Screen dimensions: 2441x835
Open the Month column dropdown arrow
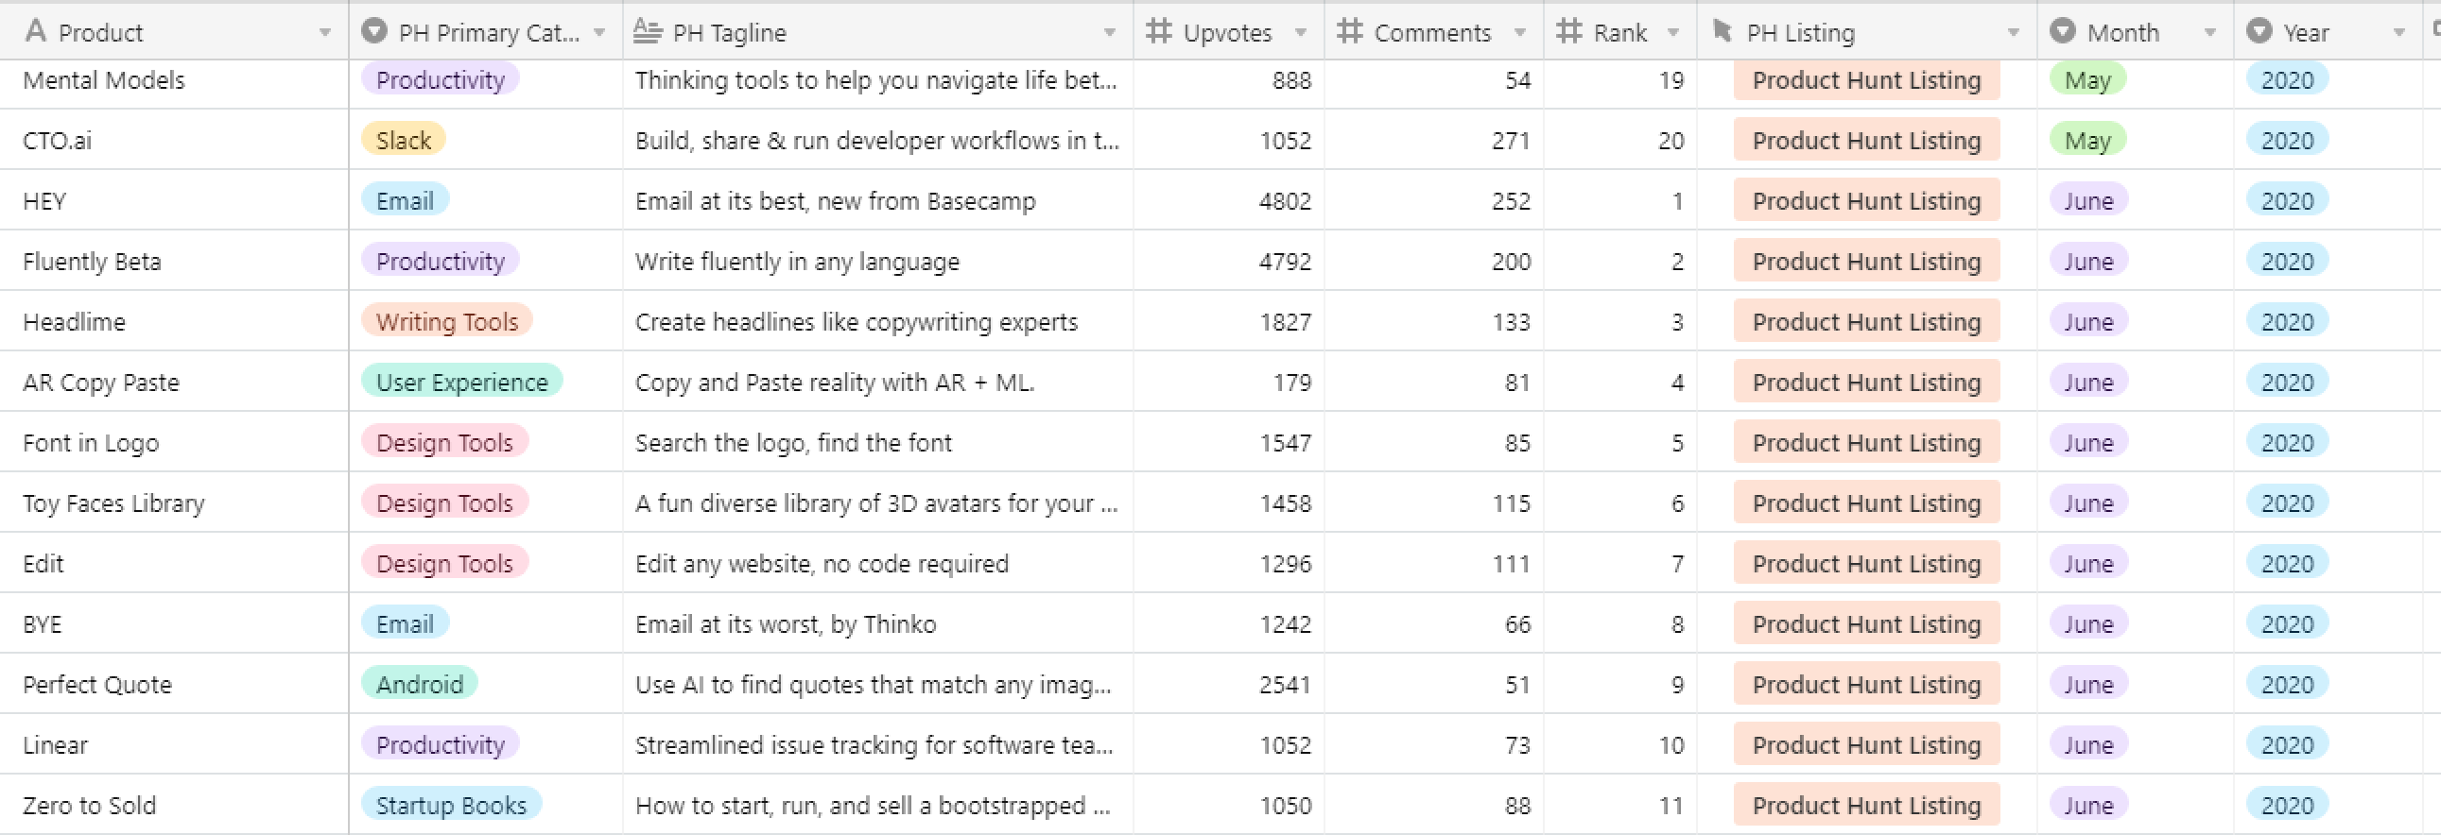(x=2210, y=32)
